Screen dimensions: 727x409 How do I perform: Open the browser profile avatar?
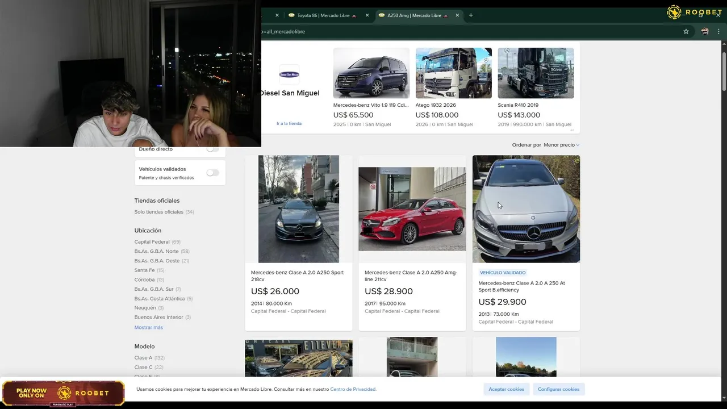pyautogui.click(x=705, y=32)
